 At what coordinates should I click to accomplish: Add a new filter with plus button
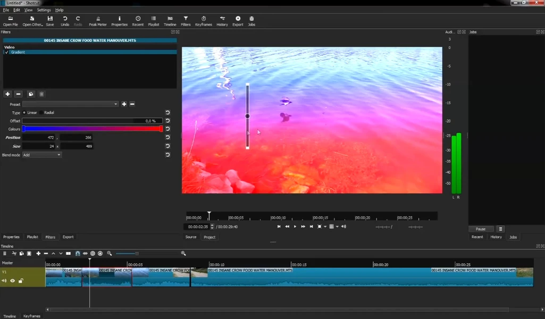click(x=7, y=94)
